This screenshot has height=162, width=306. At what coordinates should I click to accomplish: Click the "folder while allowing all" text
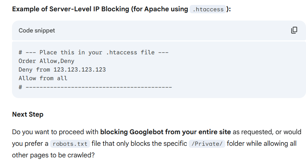[262, 144]
